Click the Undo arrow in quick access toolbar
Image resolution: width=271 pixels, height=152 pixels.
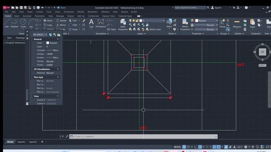click(42, 8)
